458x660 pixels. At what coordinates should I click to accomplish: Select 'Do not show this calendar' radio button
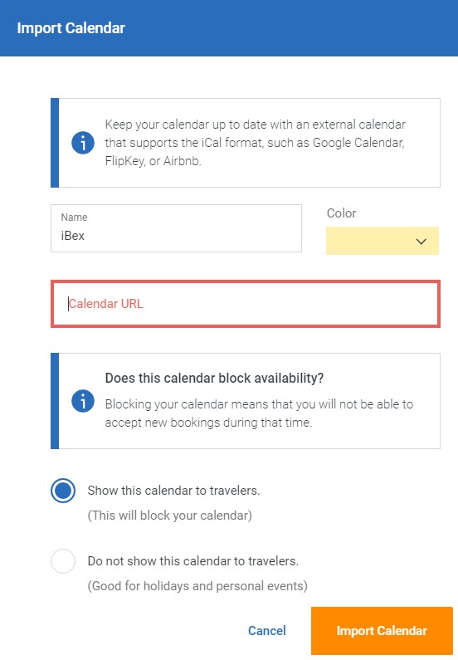click(x=63, y=561)
